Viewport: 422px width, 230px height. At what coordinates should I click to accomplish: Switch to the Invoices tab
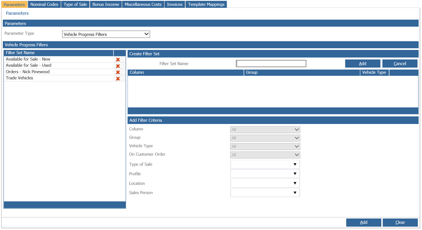point(175,4)
